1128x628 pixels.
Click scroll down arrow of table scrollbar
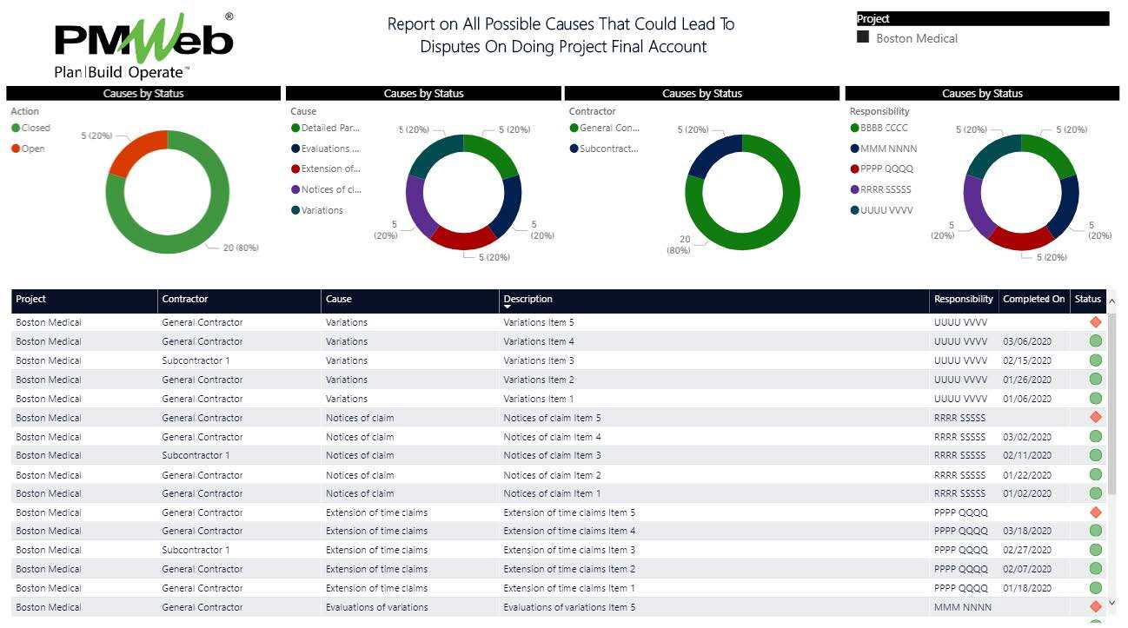(1111, 603)
